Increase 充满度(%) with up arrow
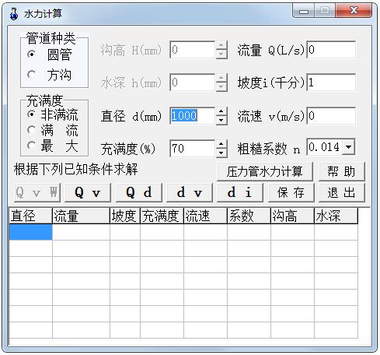Screen dimensions: 380x355 221,144
